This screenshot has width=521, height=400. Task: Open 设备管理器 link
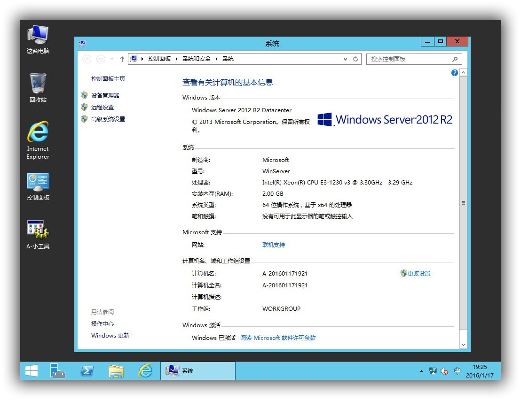[x=105, y=95]
